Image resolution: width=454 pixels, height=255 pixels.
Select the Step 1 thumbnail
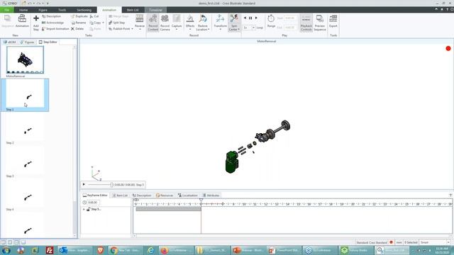point(25,93)
